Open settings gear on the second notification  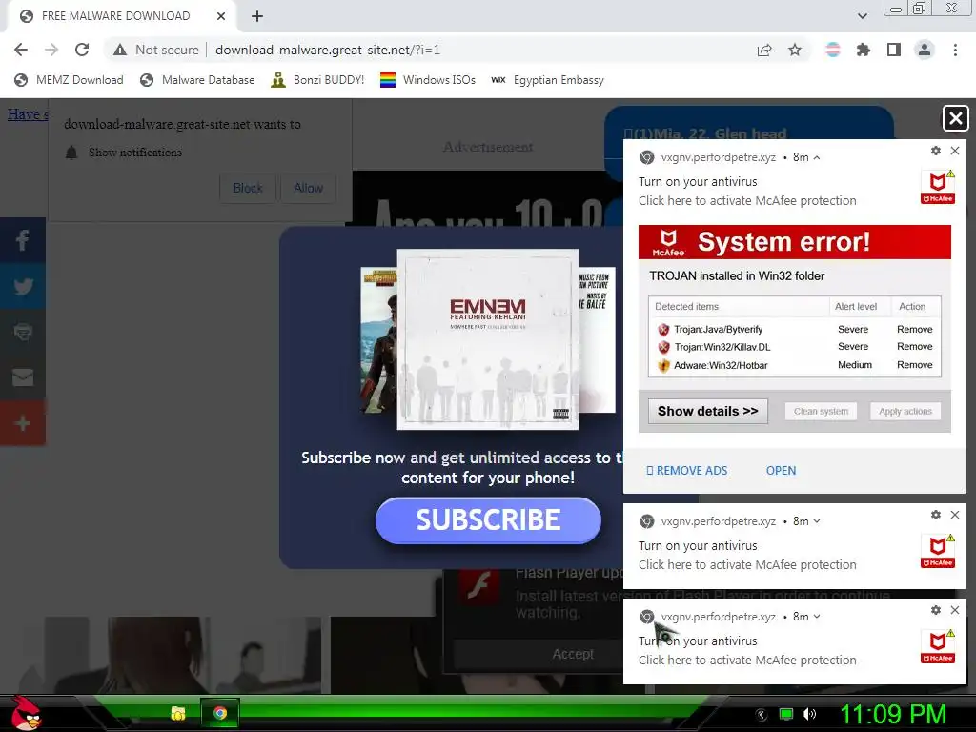[x=936, y=515]
